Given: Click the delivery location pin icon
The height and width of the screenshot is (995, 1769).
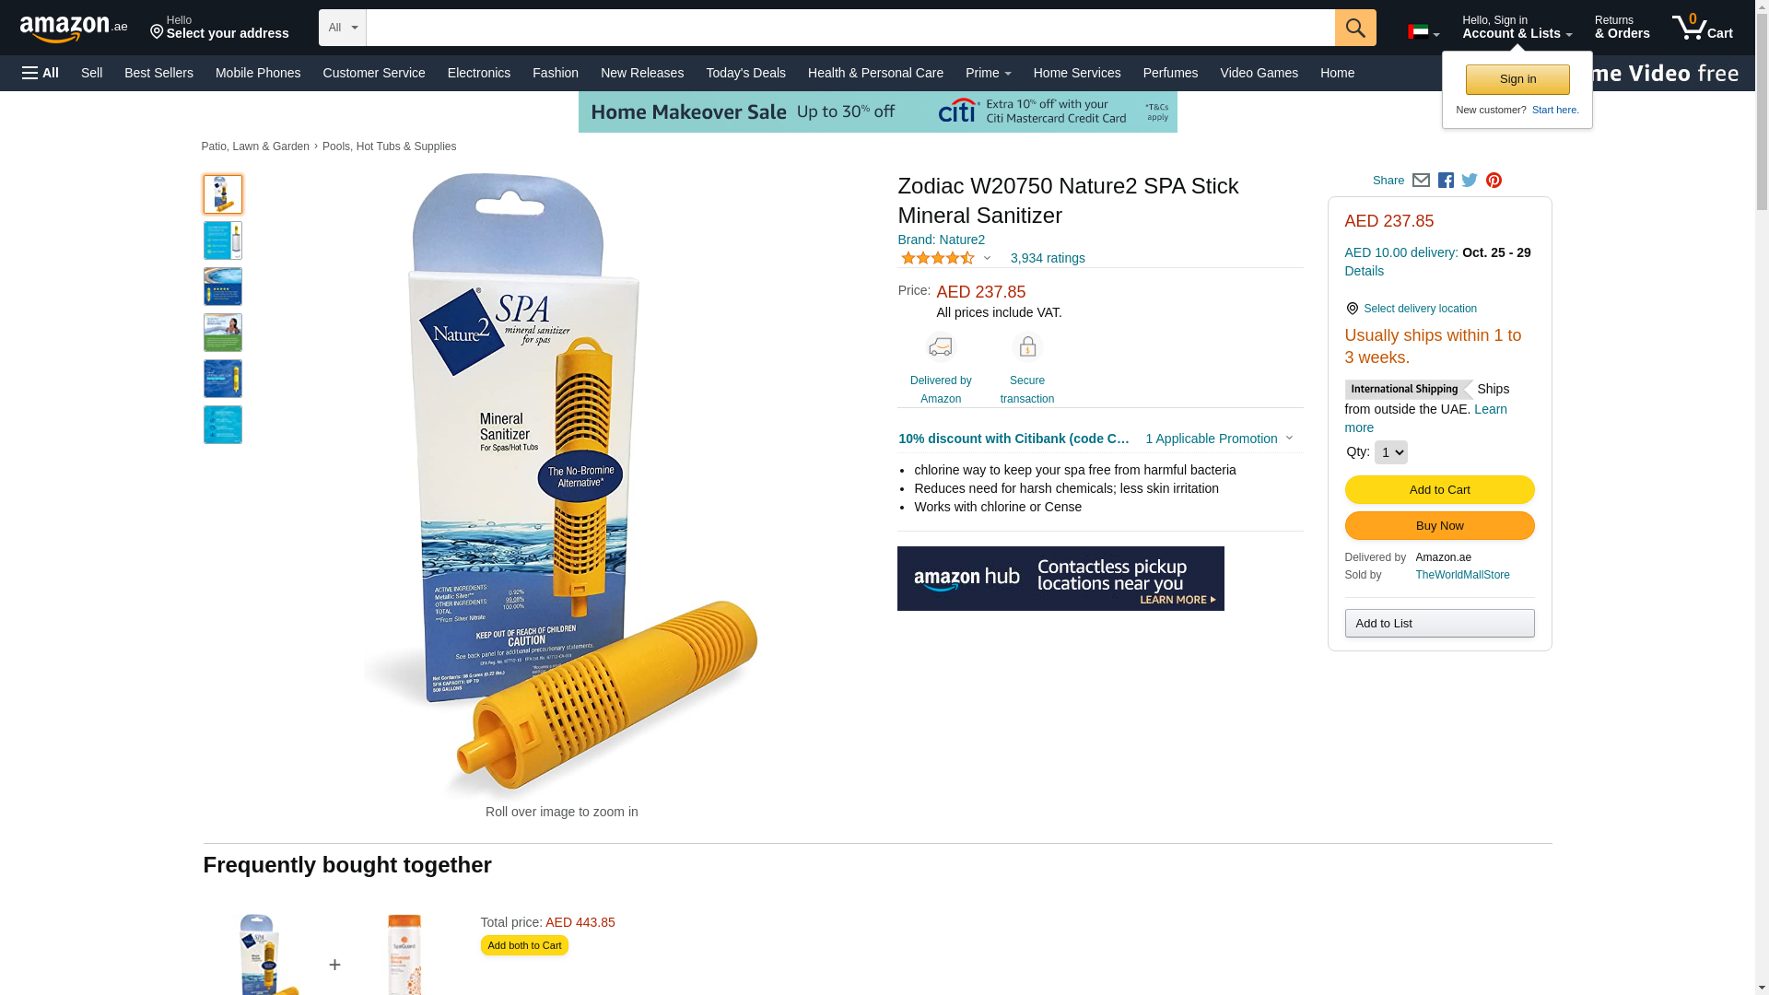Looking at the screenshot, I should pyautogui.click(x=1352, y=309).
